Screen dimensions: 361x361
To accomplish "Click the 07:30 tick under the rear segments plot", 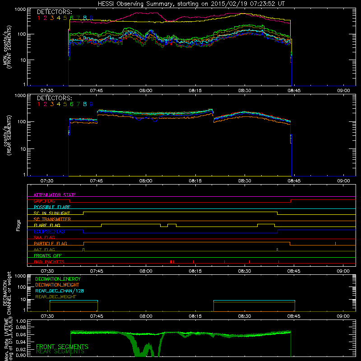I will pyautogui.click(x=47, y=181).
